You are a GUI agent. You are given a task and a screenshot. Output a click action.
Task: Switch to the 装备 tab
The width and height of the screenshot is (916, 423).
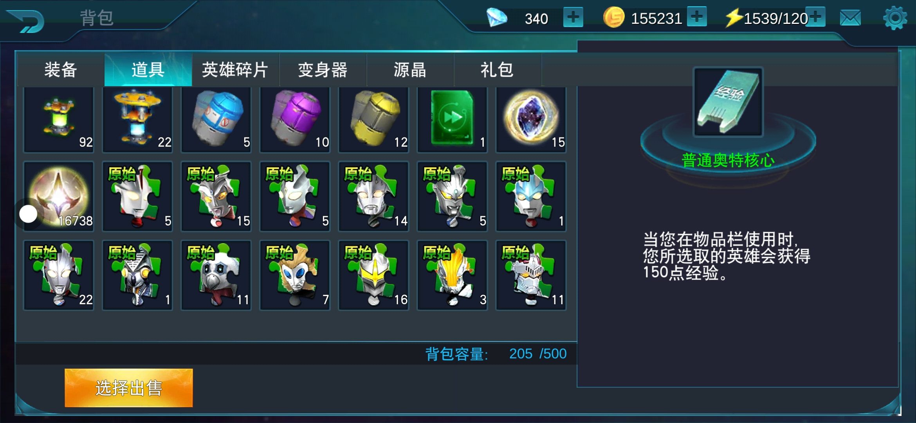pyautogui.click(x=61, y=70)
